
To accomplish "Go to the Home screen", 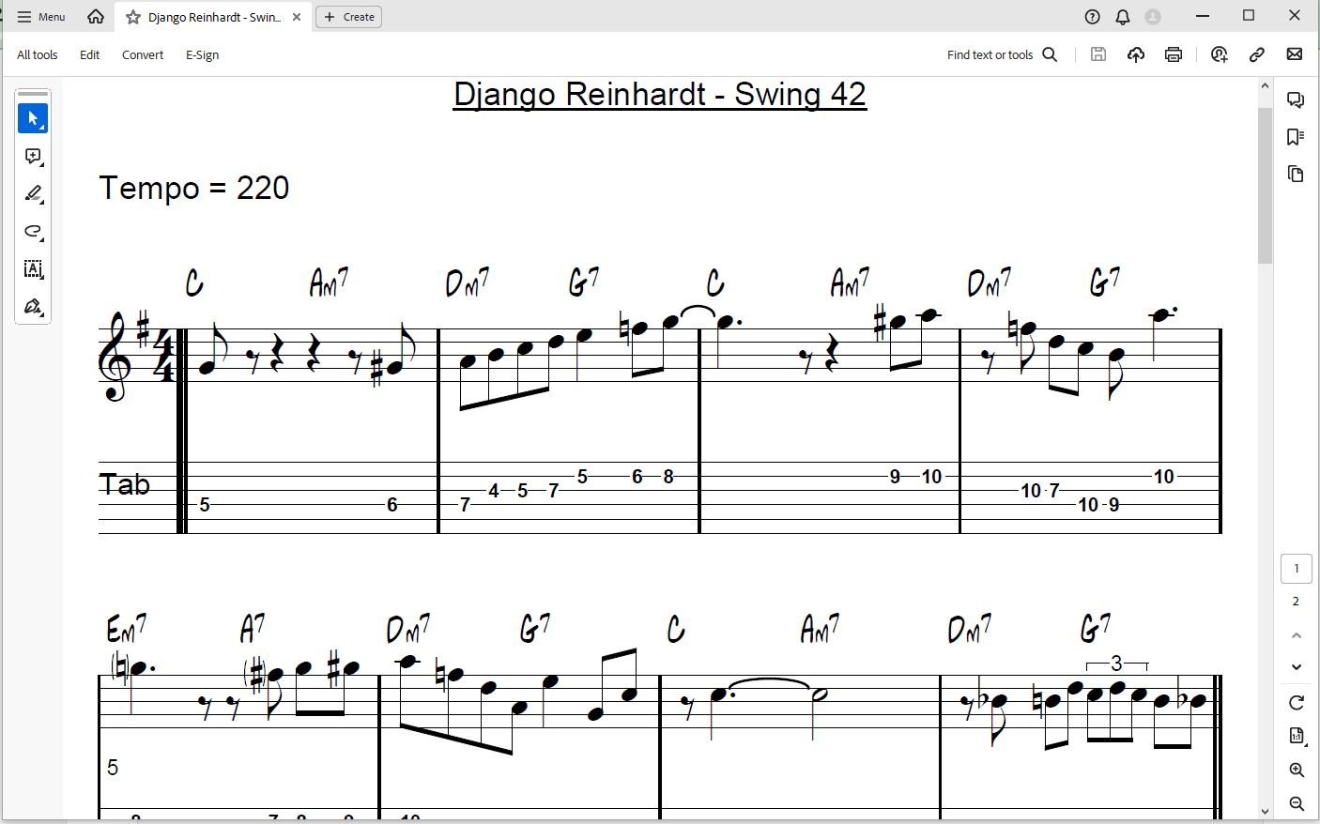I will 96,17.
